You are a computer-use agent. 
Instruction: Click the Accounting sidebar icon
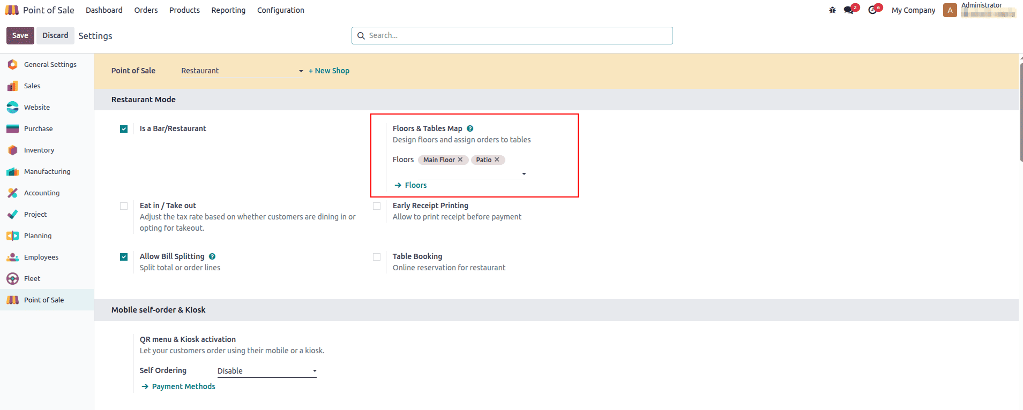13,193
